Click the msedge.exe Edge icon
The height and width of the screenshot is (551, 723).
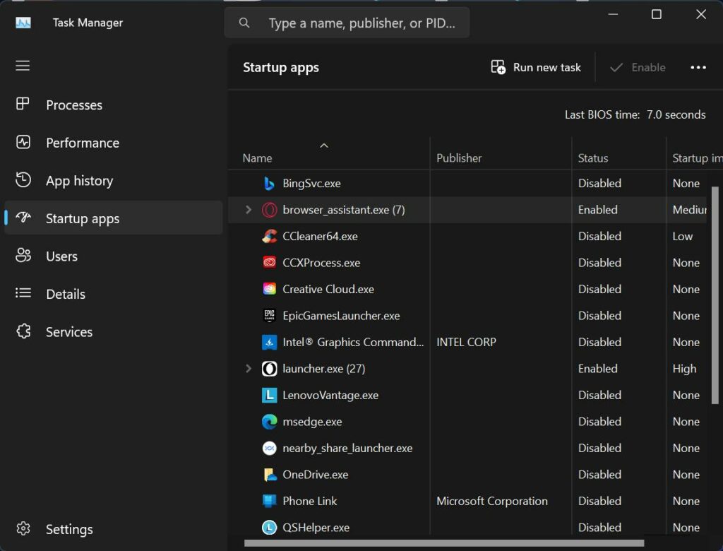269,421
